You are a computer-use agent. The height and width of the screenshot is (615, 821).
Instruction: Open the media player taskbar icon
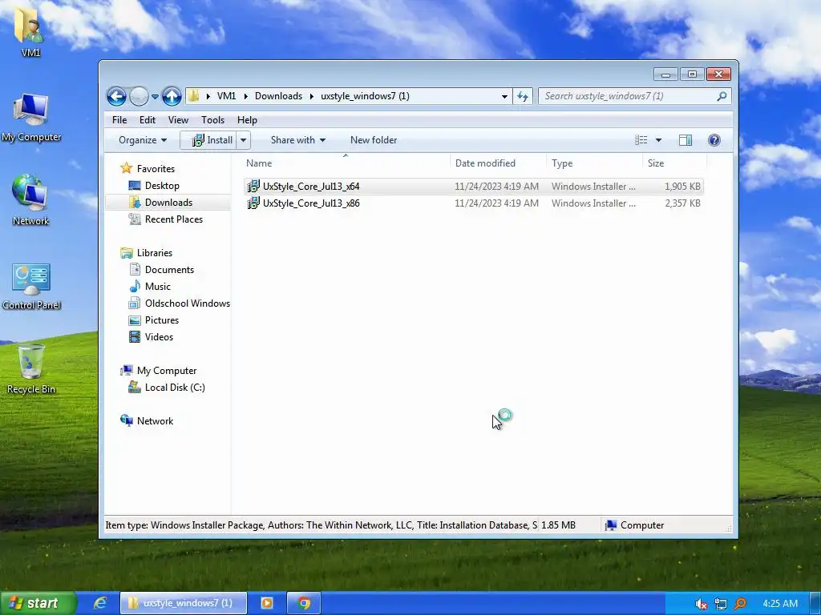tap(267, 603)
